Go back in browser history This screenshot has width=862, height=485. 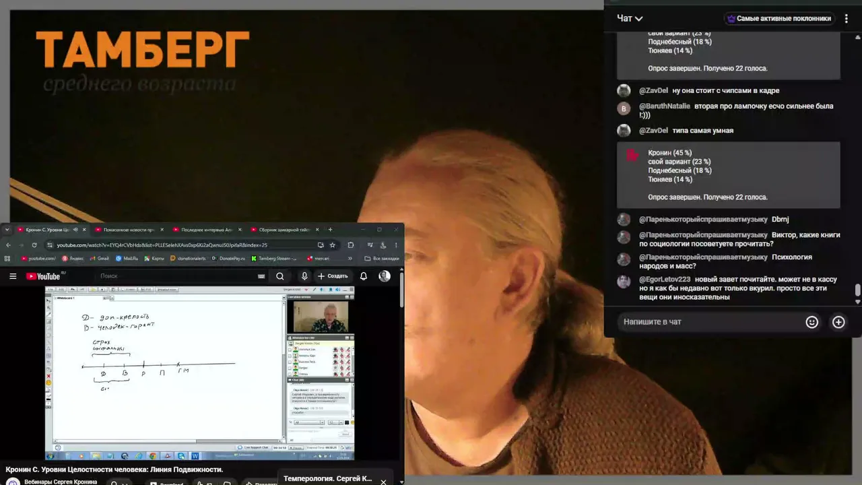click(8, 245)
